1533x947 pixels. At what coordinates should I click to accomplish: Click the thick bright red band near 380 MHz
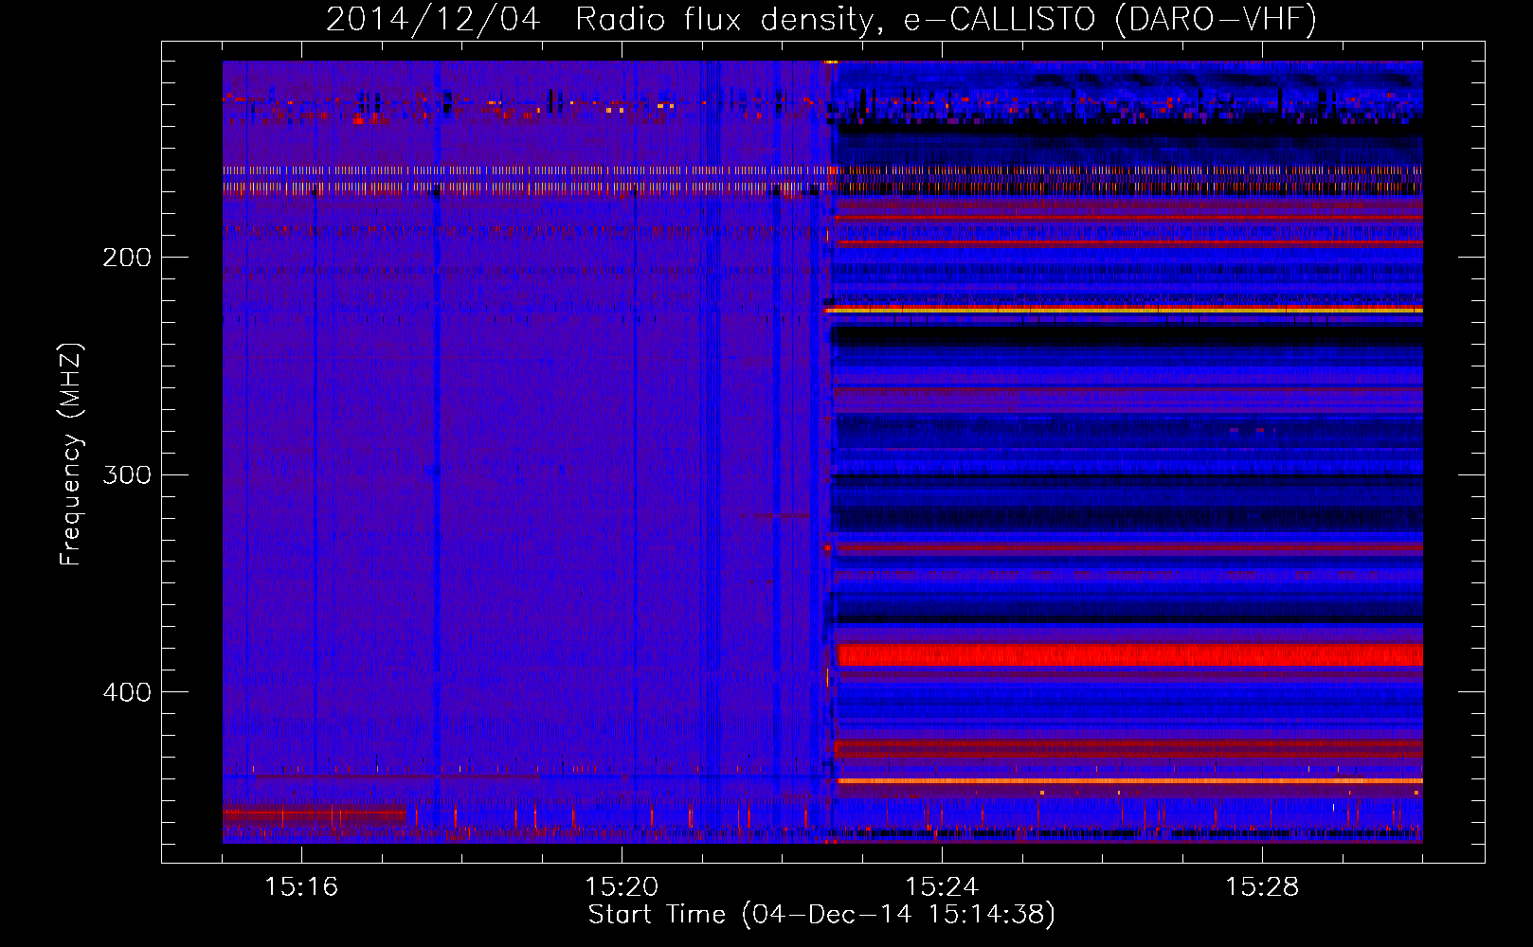[x=1129, y=654]
